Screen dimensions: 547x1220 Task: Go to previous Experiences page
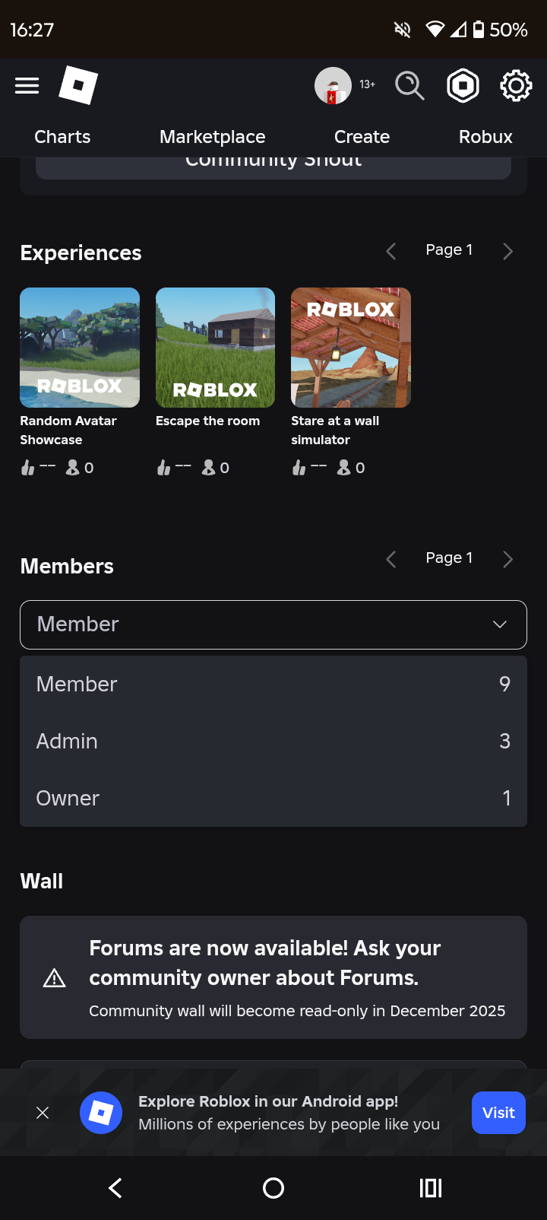(391, 252)
